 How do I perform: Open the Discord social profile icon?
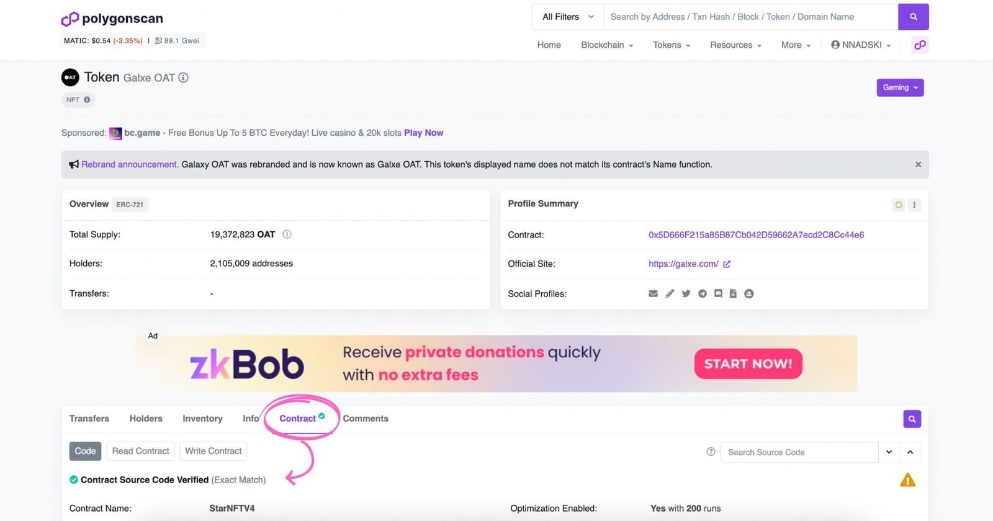[718, 293]
